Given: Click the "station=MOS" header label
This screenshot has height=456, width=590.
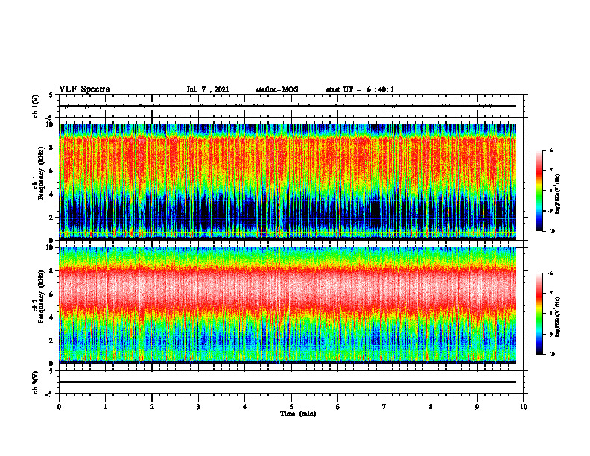Looking at the screenshot, I should click(x=277, y=89).
